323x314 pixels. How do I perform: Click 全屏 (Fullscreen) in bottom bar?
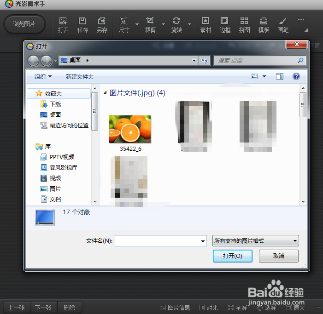(237, 308)
